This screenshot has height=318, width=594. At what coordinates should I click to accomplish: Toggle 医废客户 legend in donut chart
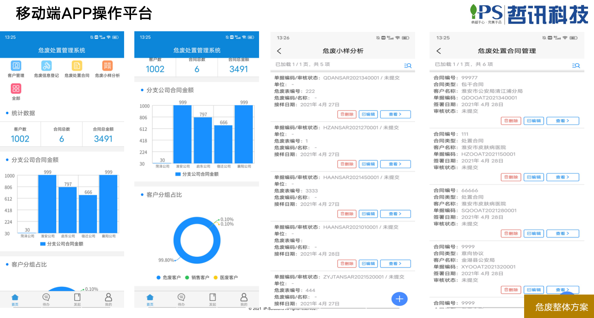point(226,277)
